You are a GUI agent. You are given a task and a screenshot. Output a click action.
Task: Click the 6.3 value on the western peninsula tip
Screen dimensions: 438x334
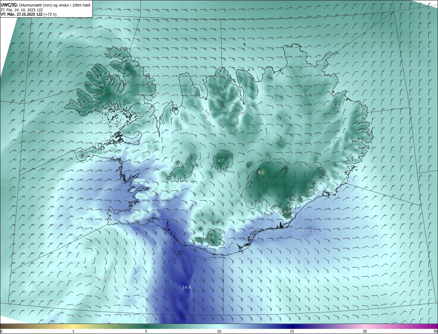(82, 156)
